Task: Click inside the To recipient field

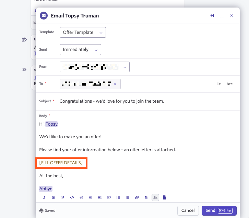Action: pyautogui.click(x=90, y=84)
